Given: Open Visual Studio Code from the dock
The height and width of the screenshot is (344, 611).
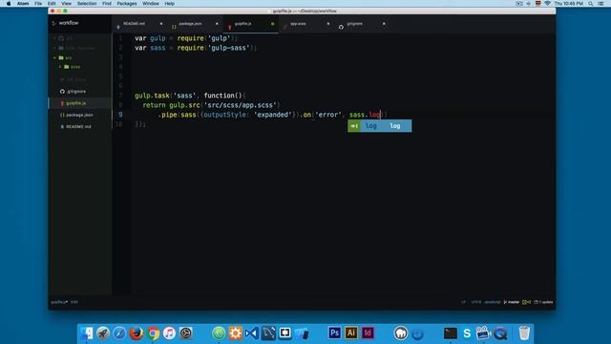Looking at the screenshot, I should [x=252, y=333].
